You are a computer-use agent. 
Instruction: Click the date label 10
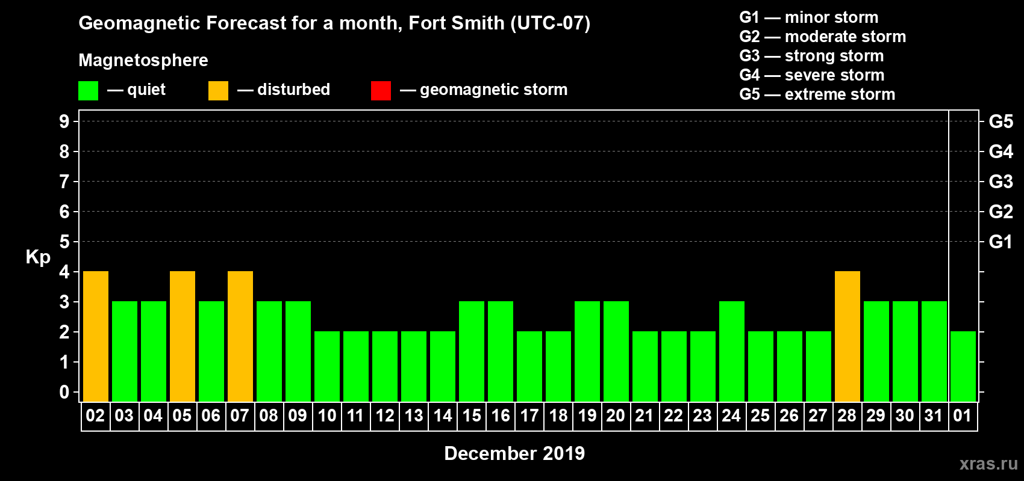[327, 416]
